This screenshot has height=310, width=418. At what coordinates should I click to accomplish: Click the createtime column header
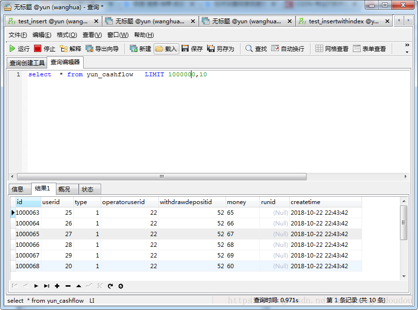(x=326, y=202)
